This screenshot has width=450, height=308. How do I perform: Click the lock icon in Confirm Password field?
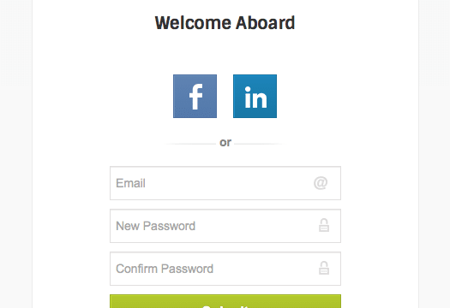click(x=324, y=268)
